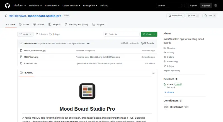
Task: Click the Sign in button
Action: tap(193, 6)
